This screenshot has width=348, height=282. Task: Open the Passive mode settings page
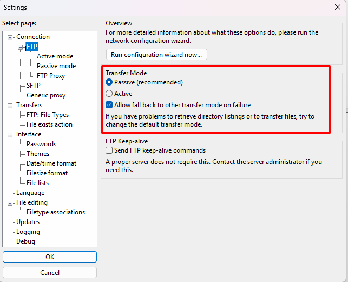click(56, 66)
